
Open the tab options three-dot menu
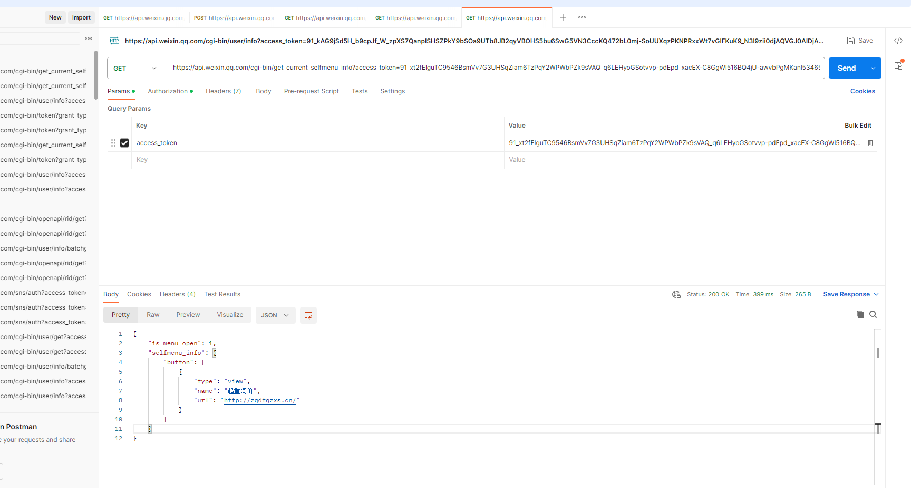582,17
